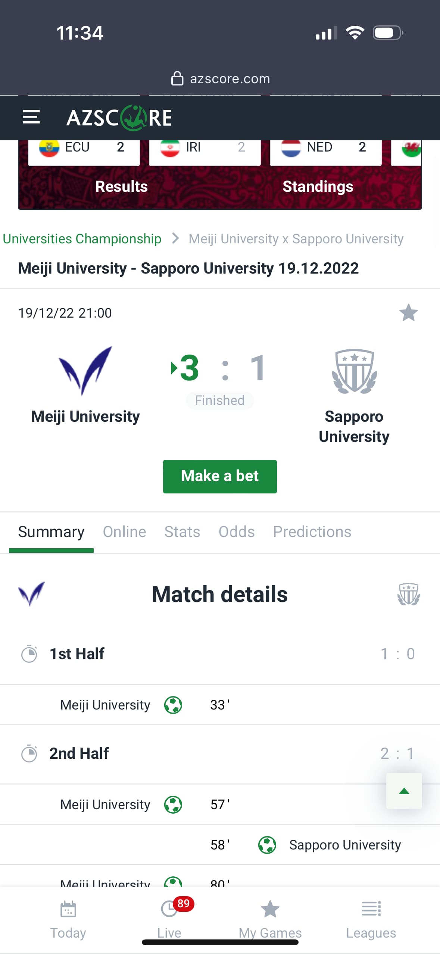Open the Stats tab
The height and width of the screenshot is (954, 440).
pyautogui.click(x=182, y=532)
